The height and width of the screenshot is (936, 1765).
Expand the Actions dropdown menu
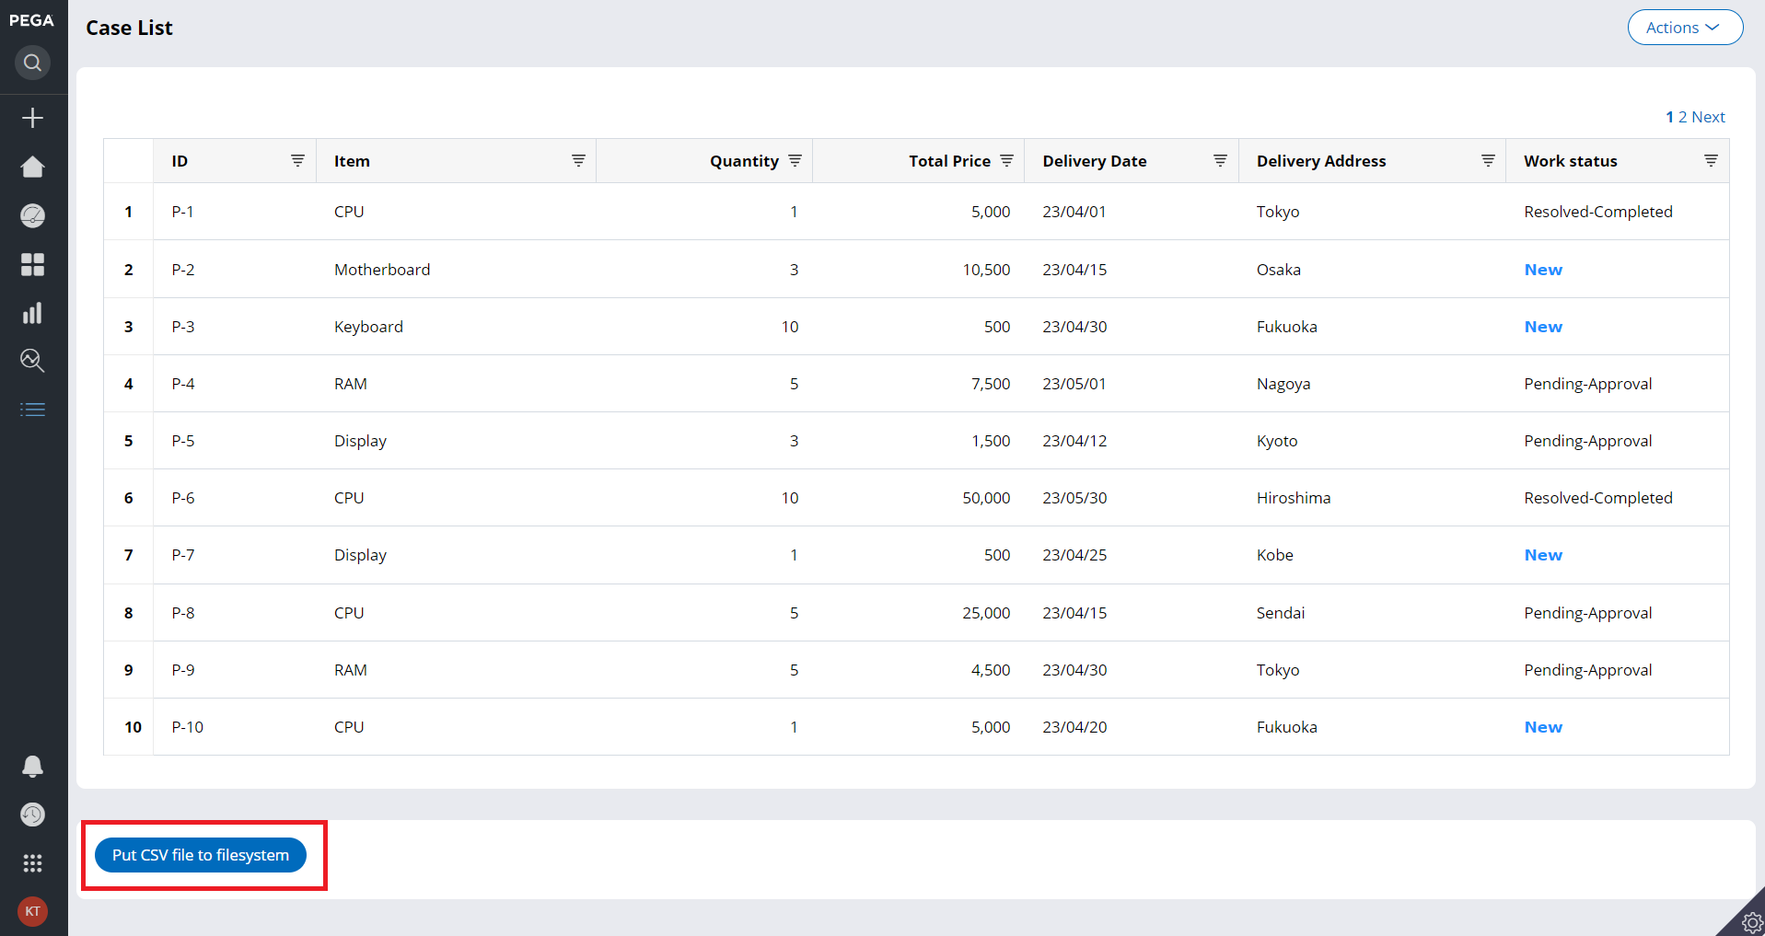1685,28
